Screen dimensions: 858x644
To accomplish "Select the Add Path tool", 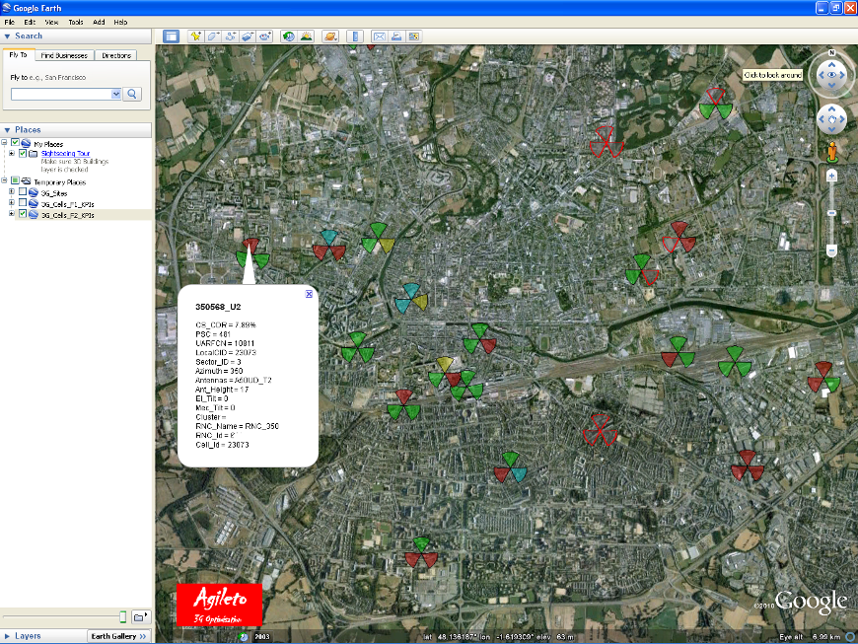I will point(231,36).
